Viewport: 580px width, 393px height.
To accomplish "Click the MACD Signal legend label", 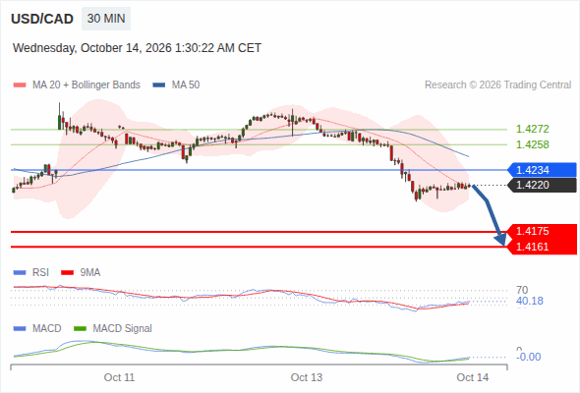I will click(123, 329).
